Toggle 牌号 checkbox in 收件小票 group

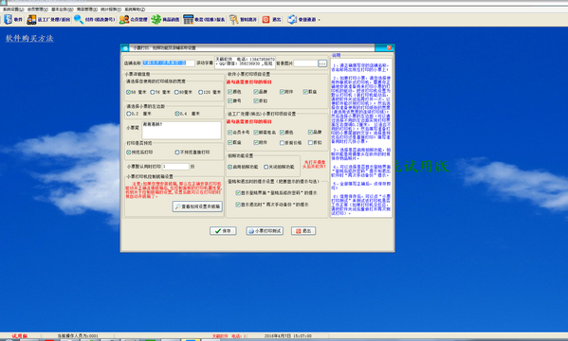click(229, 101)
